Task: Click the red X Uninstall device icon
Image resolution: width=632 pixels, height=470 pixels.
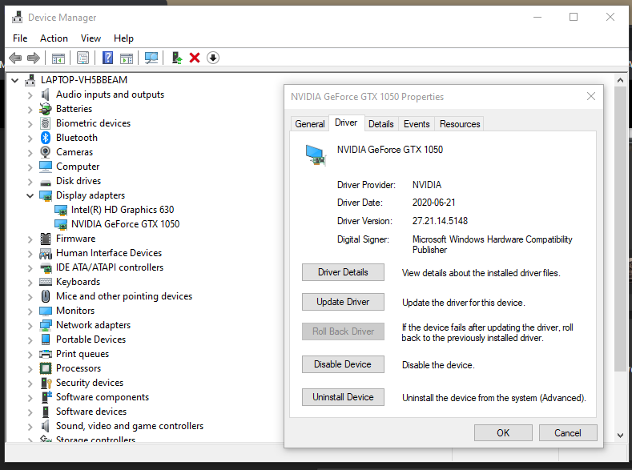Action: (195, 58)
